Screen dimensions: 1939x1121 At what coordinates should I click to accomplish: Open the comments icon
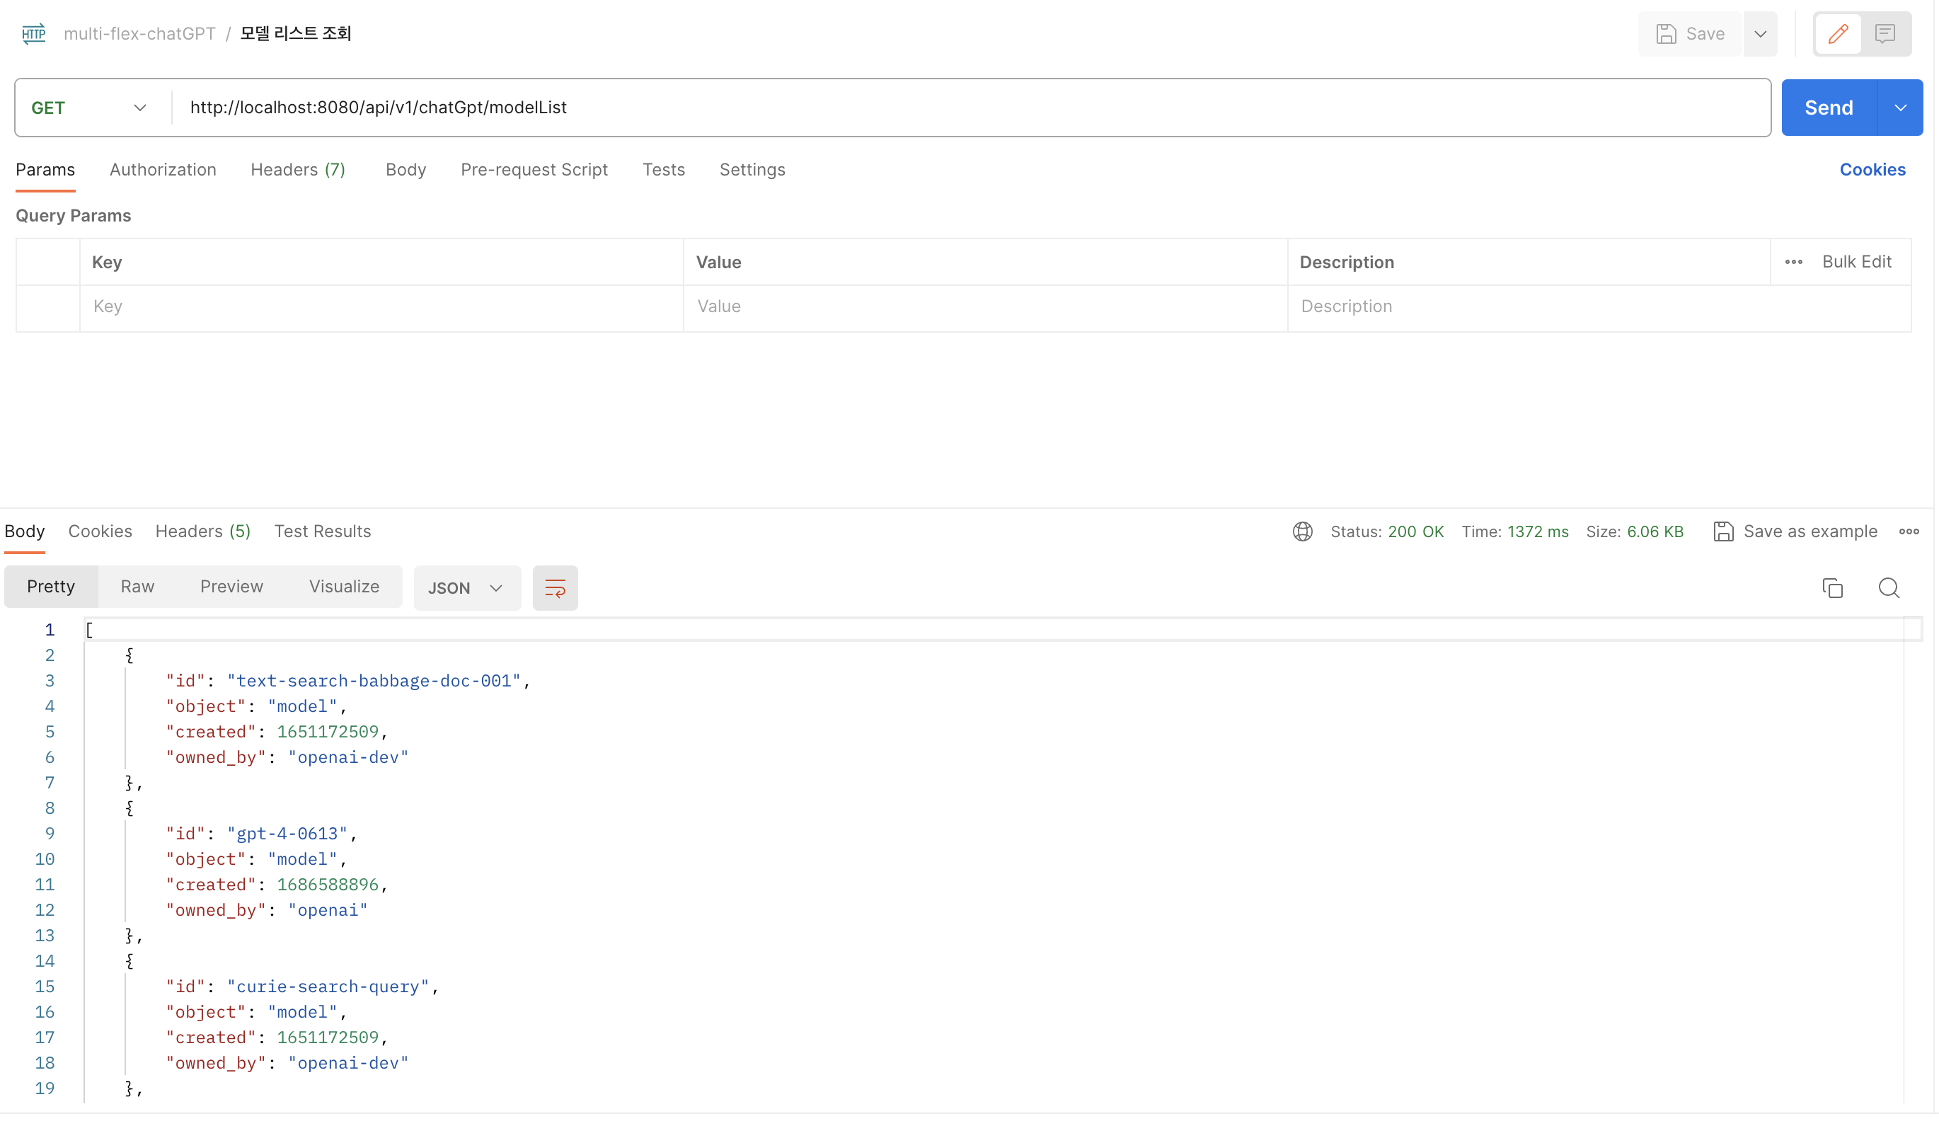pyautogui.click(x=1885, y=34)
